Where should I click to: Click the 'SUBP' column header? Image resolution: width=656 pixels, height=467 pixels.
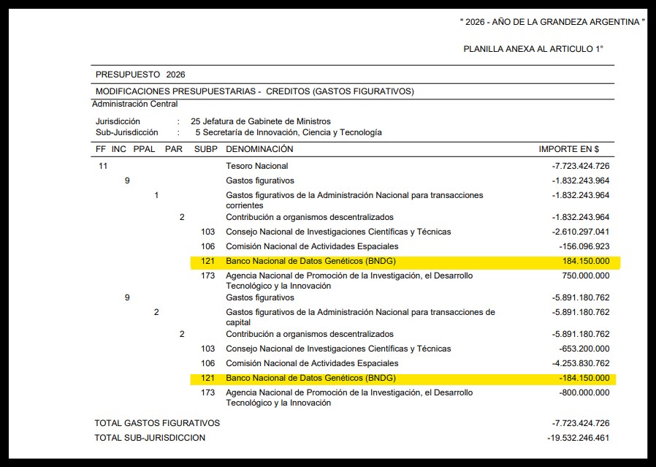(206, 149)
